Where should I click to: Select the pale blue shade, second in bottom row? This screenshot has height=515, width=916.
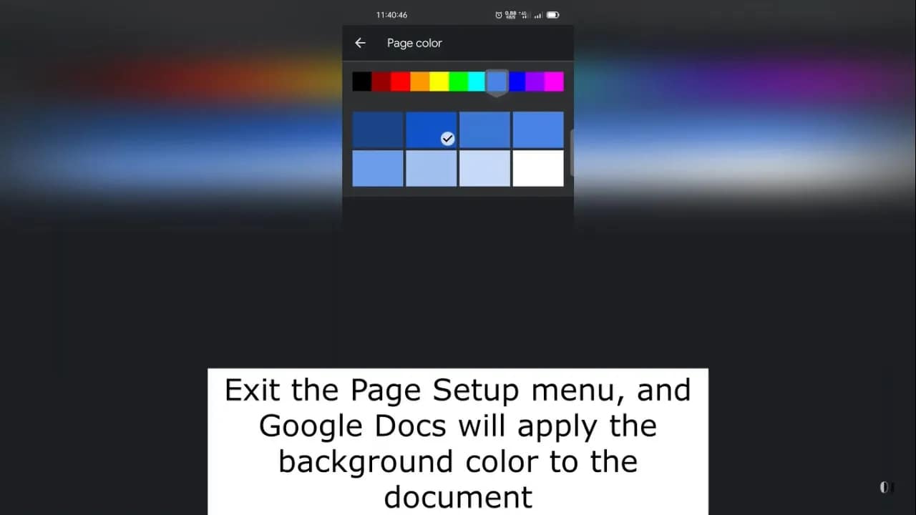(x=432, y=168)
